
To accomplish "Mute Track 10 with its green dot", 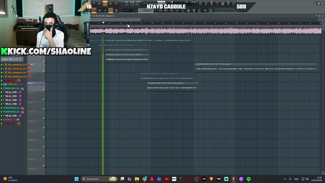I will click(x=44, y=118).
